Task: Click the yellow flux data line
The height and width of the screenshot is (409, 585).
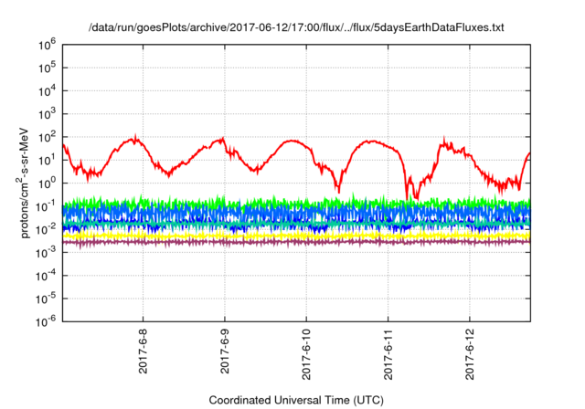Action: [274, 235]
